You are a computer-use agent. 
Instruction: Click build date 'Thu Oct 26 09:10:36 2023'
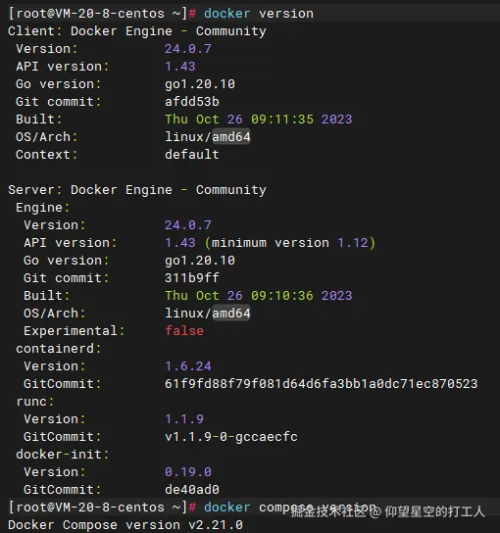259,296
